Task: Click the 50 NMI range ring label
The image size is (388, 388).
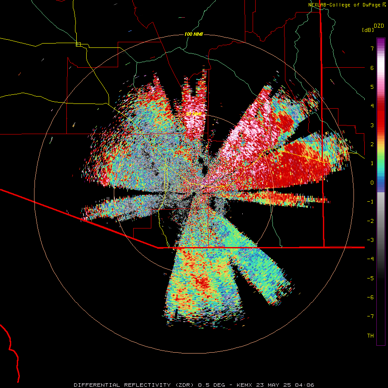Action: point(194,114)
